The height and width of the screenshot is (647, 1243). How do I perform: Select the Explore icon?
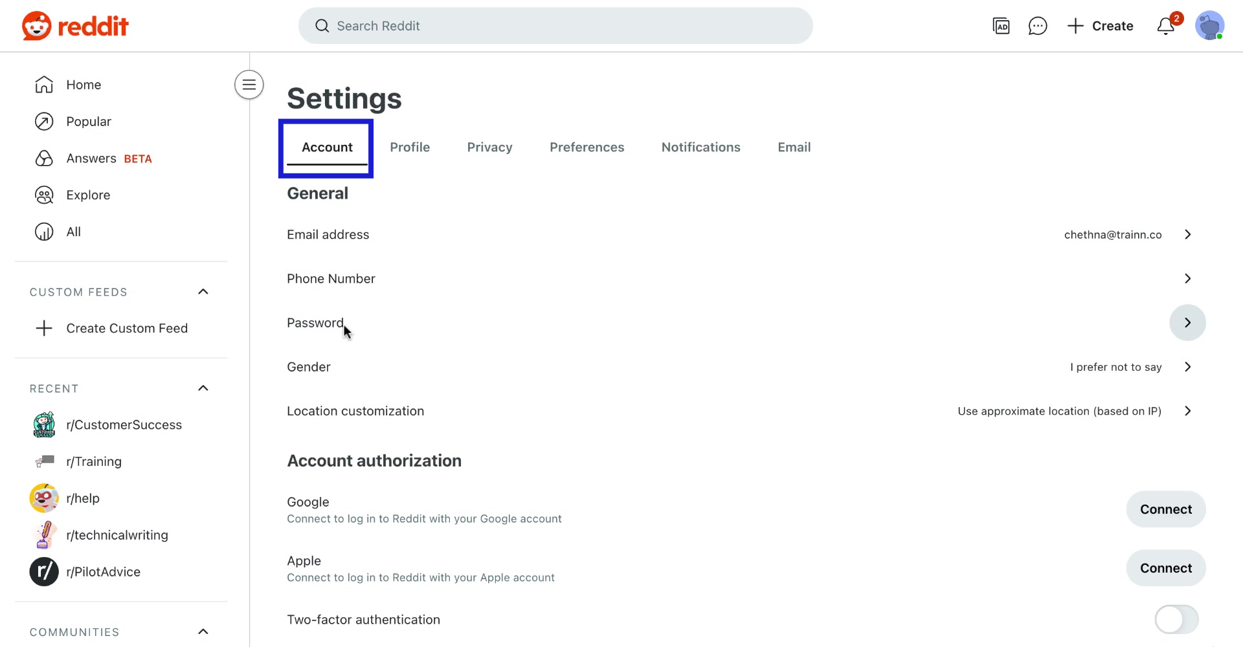tap(43, 195)
